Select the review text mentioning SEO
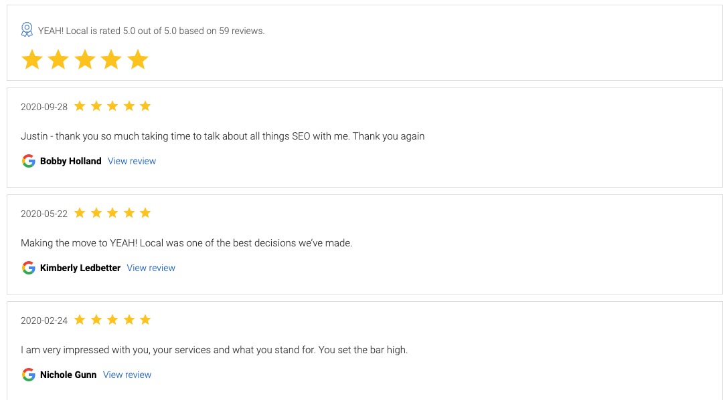The width and height of the screenshot is (725, 400). [222, 136]
